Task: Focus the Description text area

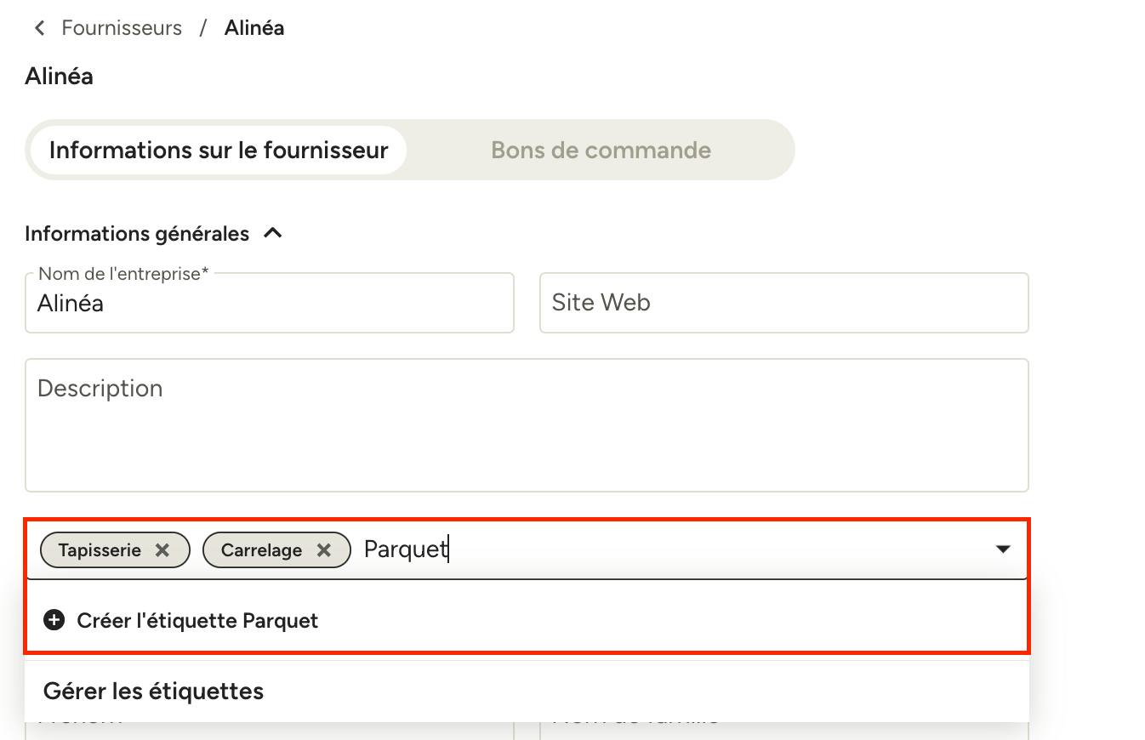Action: [x=527, y=425]
